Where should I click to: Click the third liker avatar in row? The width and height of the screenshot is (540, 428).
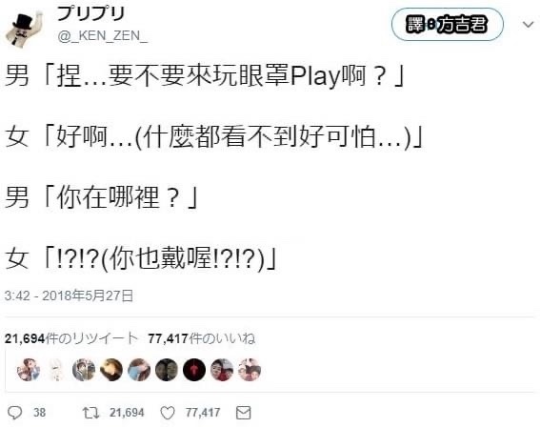tap(84, 370)
